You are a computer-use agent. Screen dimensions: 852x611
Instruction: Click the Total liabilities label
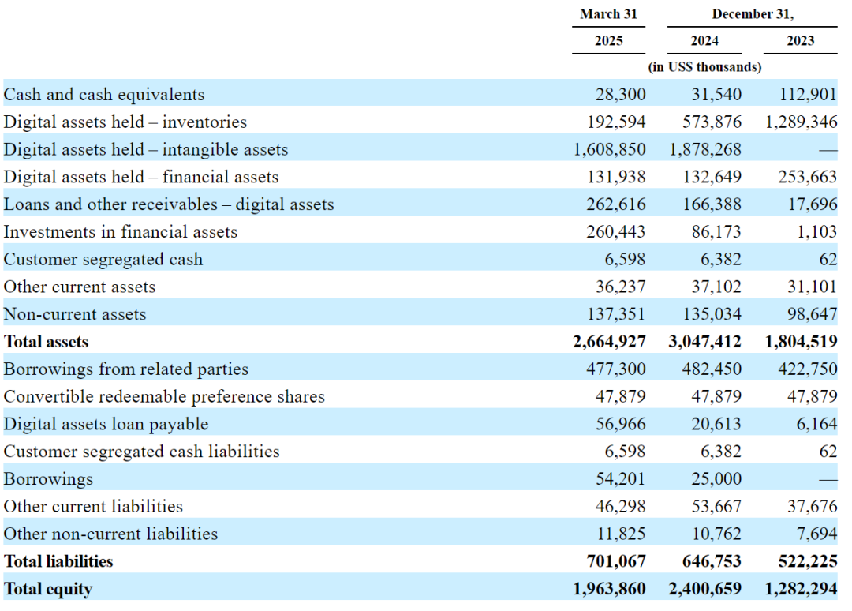tap(58, 561)
